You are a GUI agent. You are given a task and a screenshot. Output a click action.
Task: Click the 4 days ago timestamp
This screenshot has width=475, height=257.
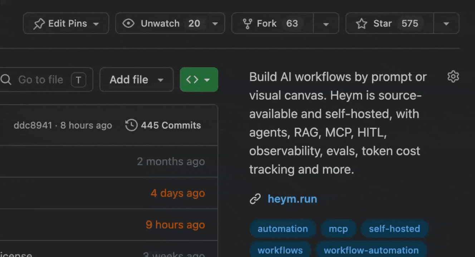(178, 193)
